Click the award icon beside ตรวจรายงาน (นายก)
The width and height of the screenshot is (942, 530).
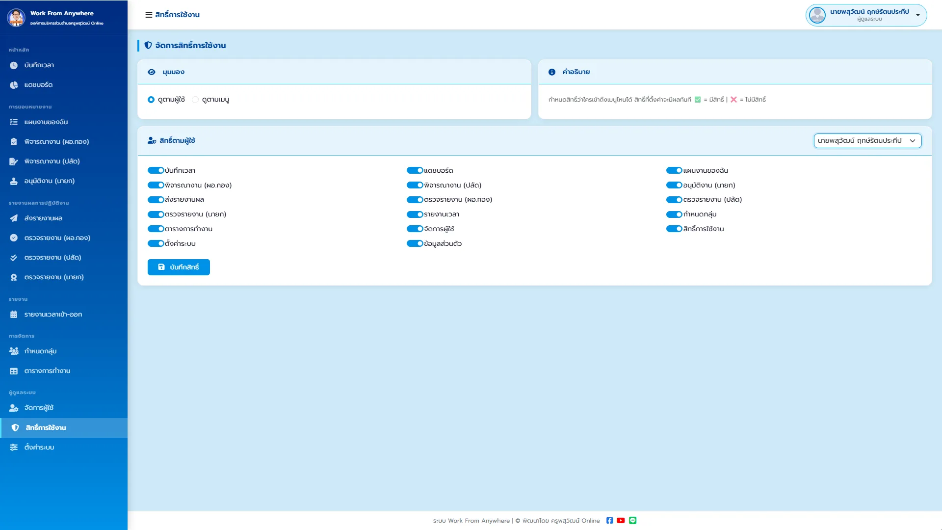tap(14, 277)
